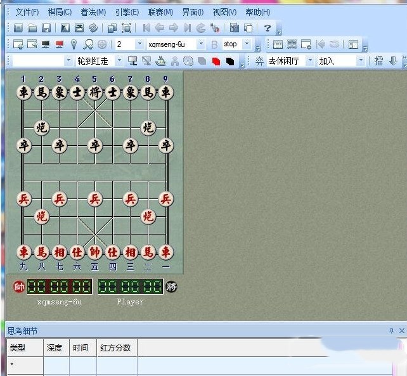Select the red side color swatch
This screenshot has width=407, height=376.
click(216, 62)
